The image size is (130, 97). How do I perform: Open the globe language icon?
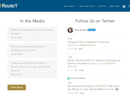124,6
